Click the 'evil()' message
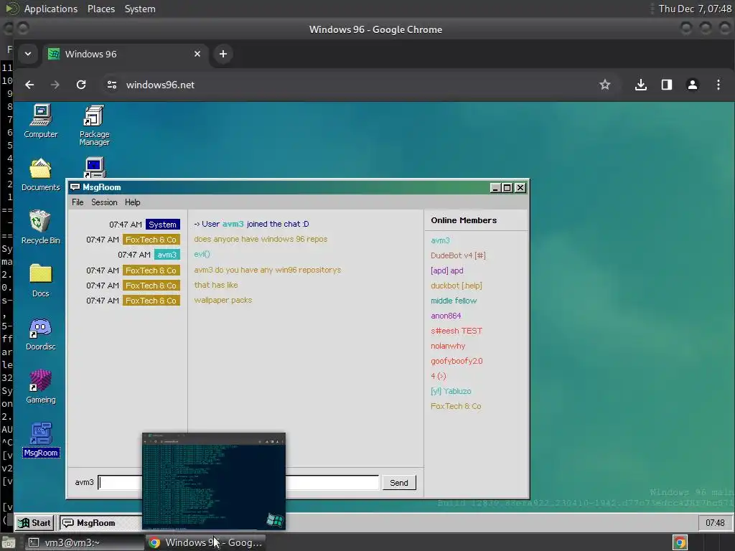 click(x=202, y=254)
